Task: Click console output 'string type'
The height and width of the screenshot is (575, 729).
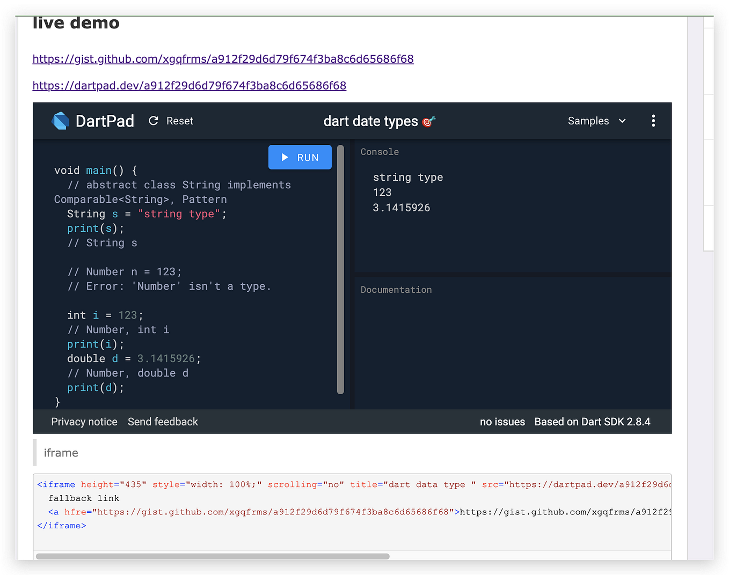Action: (408, 178)
